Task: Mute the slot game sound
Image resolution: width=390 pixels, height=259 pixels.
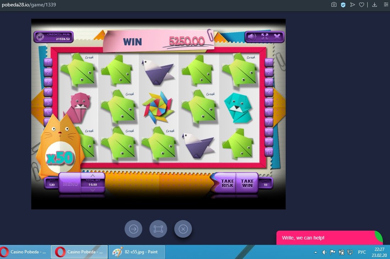Action: click(252, 36)
